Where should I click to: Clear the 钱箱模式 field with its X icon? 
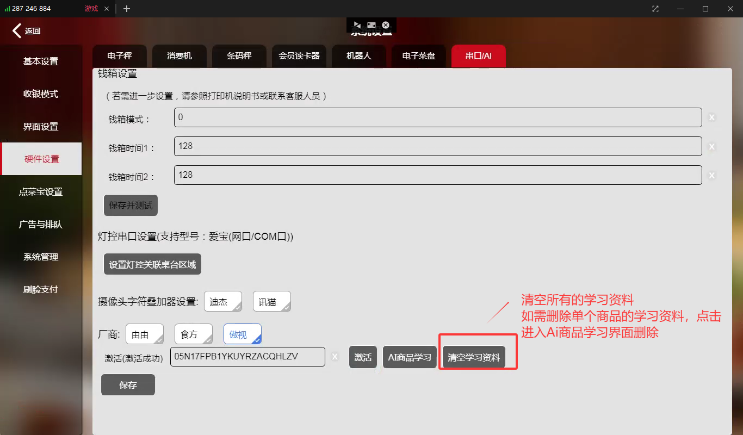(711, 117)
